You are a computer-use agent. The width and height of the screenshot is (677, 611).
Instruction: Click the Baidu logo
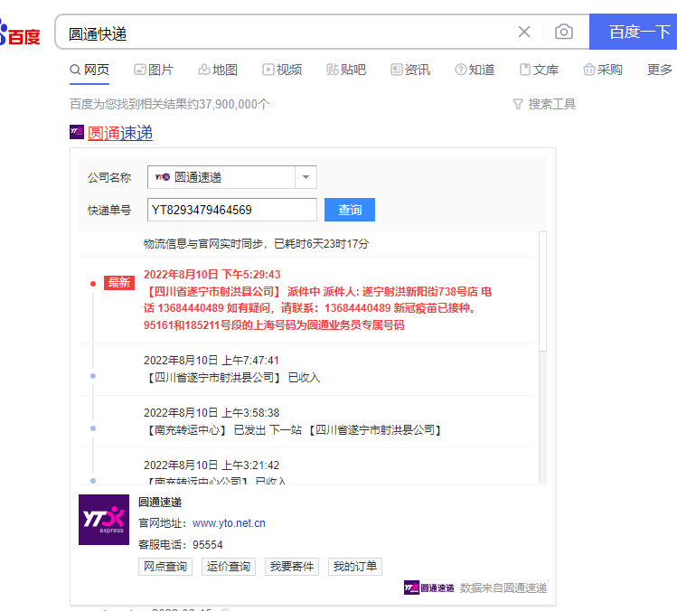coord(20,34)
